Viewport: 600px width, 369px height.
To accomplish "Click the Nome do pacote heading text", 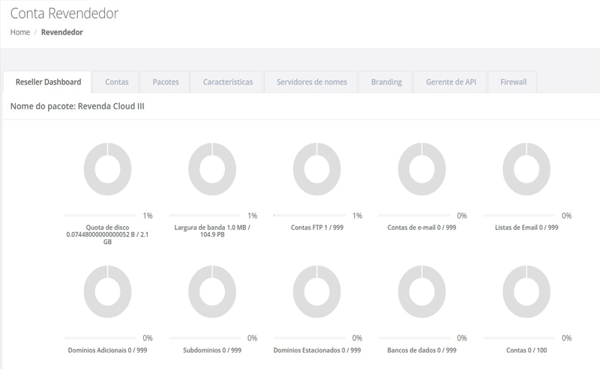I will 77,107.
